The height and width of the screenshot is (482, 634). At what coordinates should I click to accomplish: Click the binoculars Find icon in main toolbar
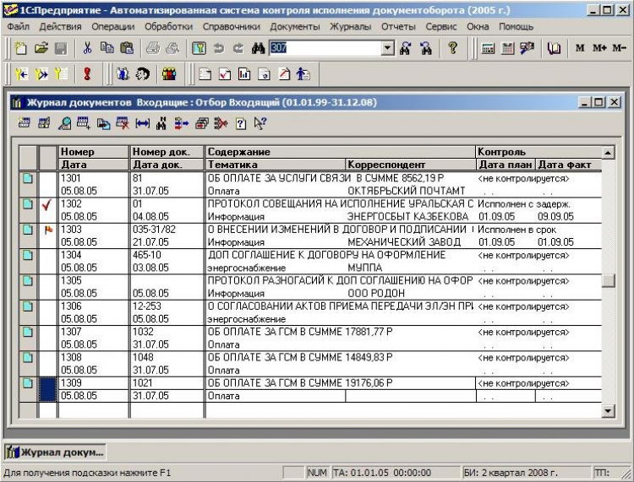[x=260, y=48]
